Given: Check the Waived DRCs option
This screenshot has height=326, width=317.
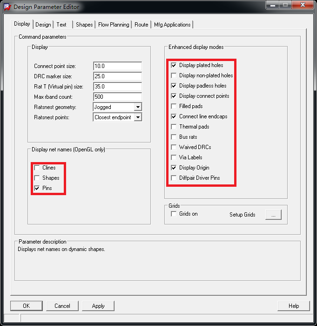Looking at the screenshot, I should point(174,147).
